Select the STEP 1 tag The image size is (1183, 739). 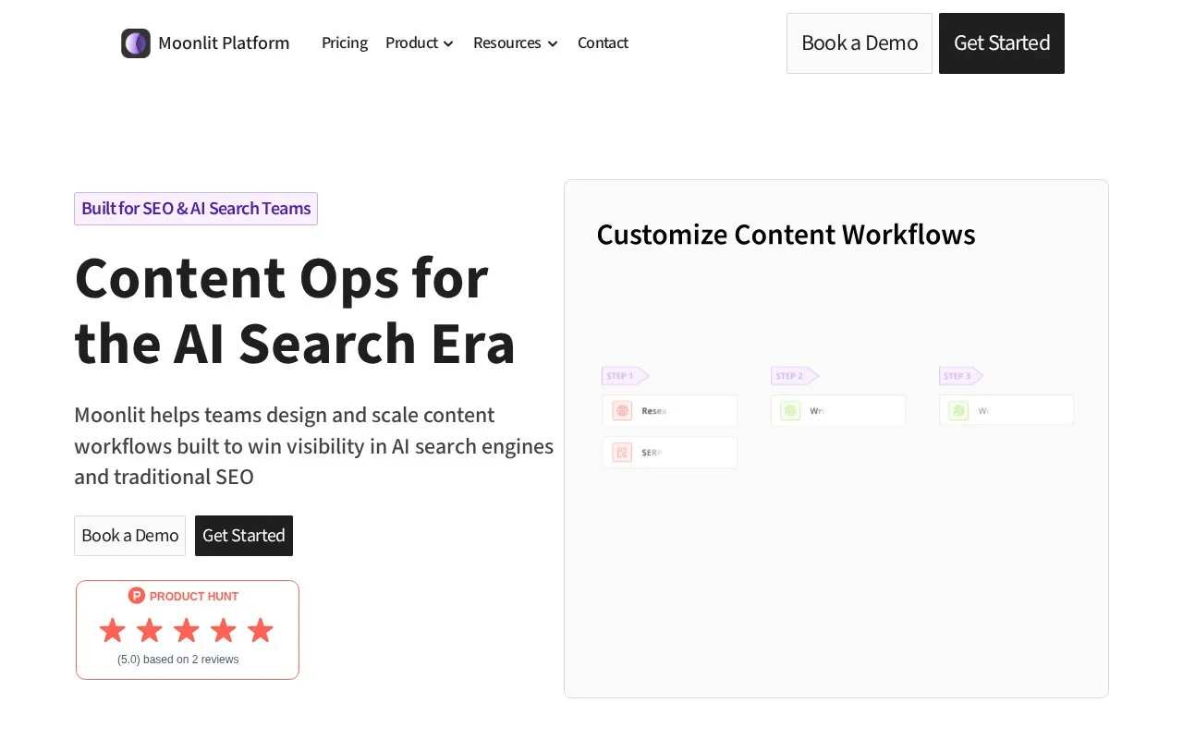coord(625,376)
